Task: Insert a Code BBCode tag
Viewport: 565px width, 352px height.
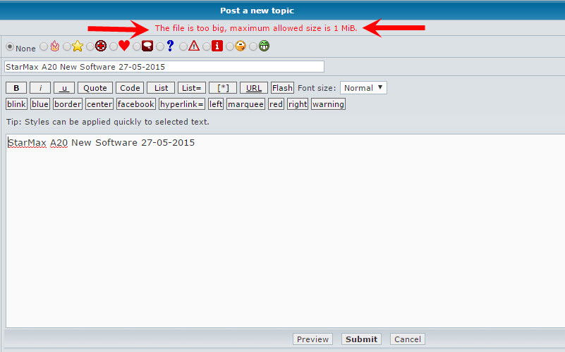Action: click(130, 88)
